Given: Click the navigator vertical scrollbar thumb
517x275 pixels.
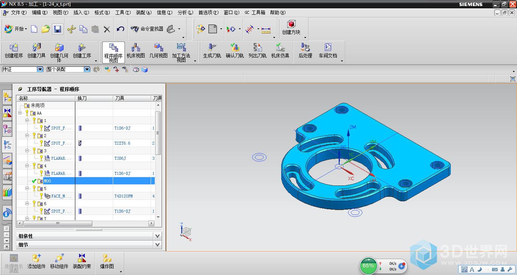Looking at the screenshot, I should click(x=158, y=133).
